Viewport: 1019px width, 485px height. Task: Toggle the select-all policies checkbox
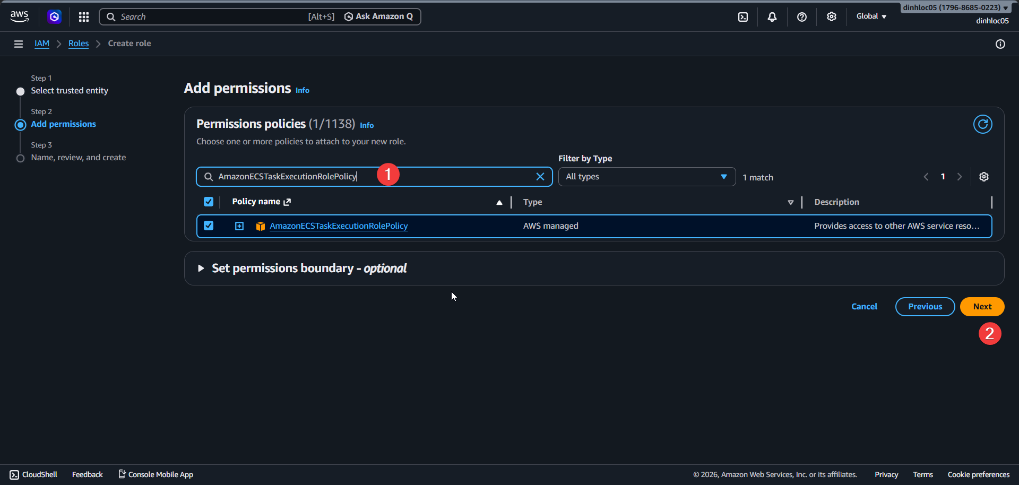point(208,202)
